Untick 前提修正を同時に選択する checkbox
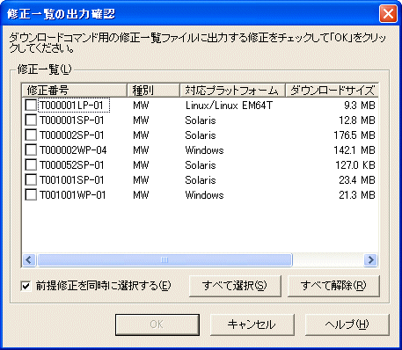 pyautogui.click(x=26, y=286)
